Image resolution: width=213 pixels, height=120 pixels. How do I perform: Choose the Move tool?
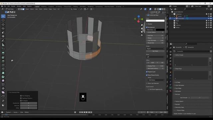click(3, 25)
